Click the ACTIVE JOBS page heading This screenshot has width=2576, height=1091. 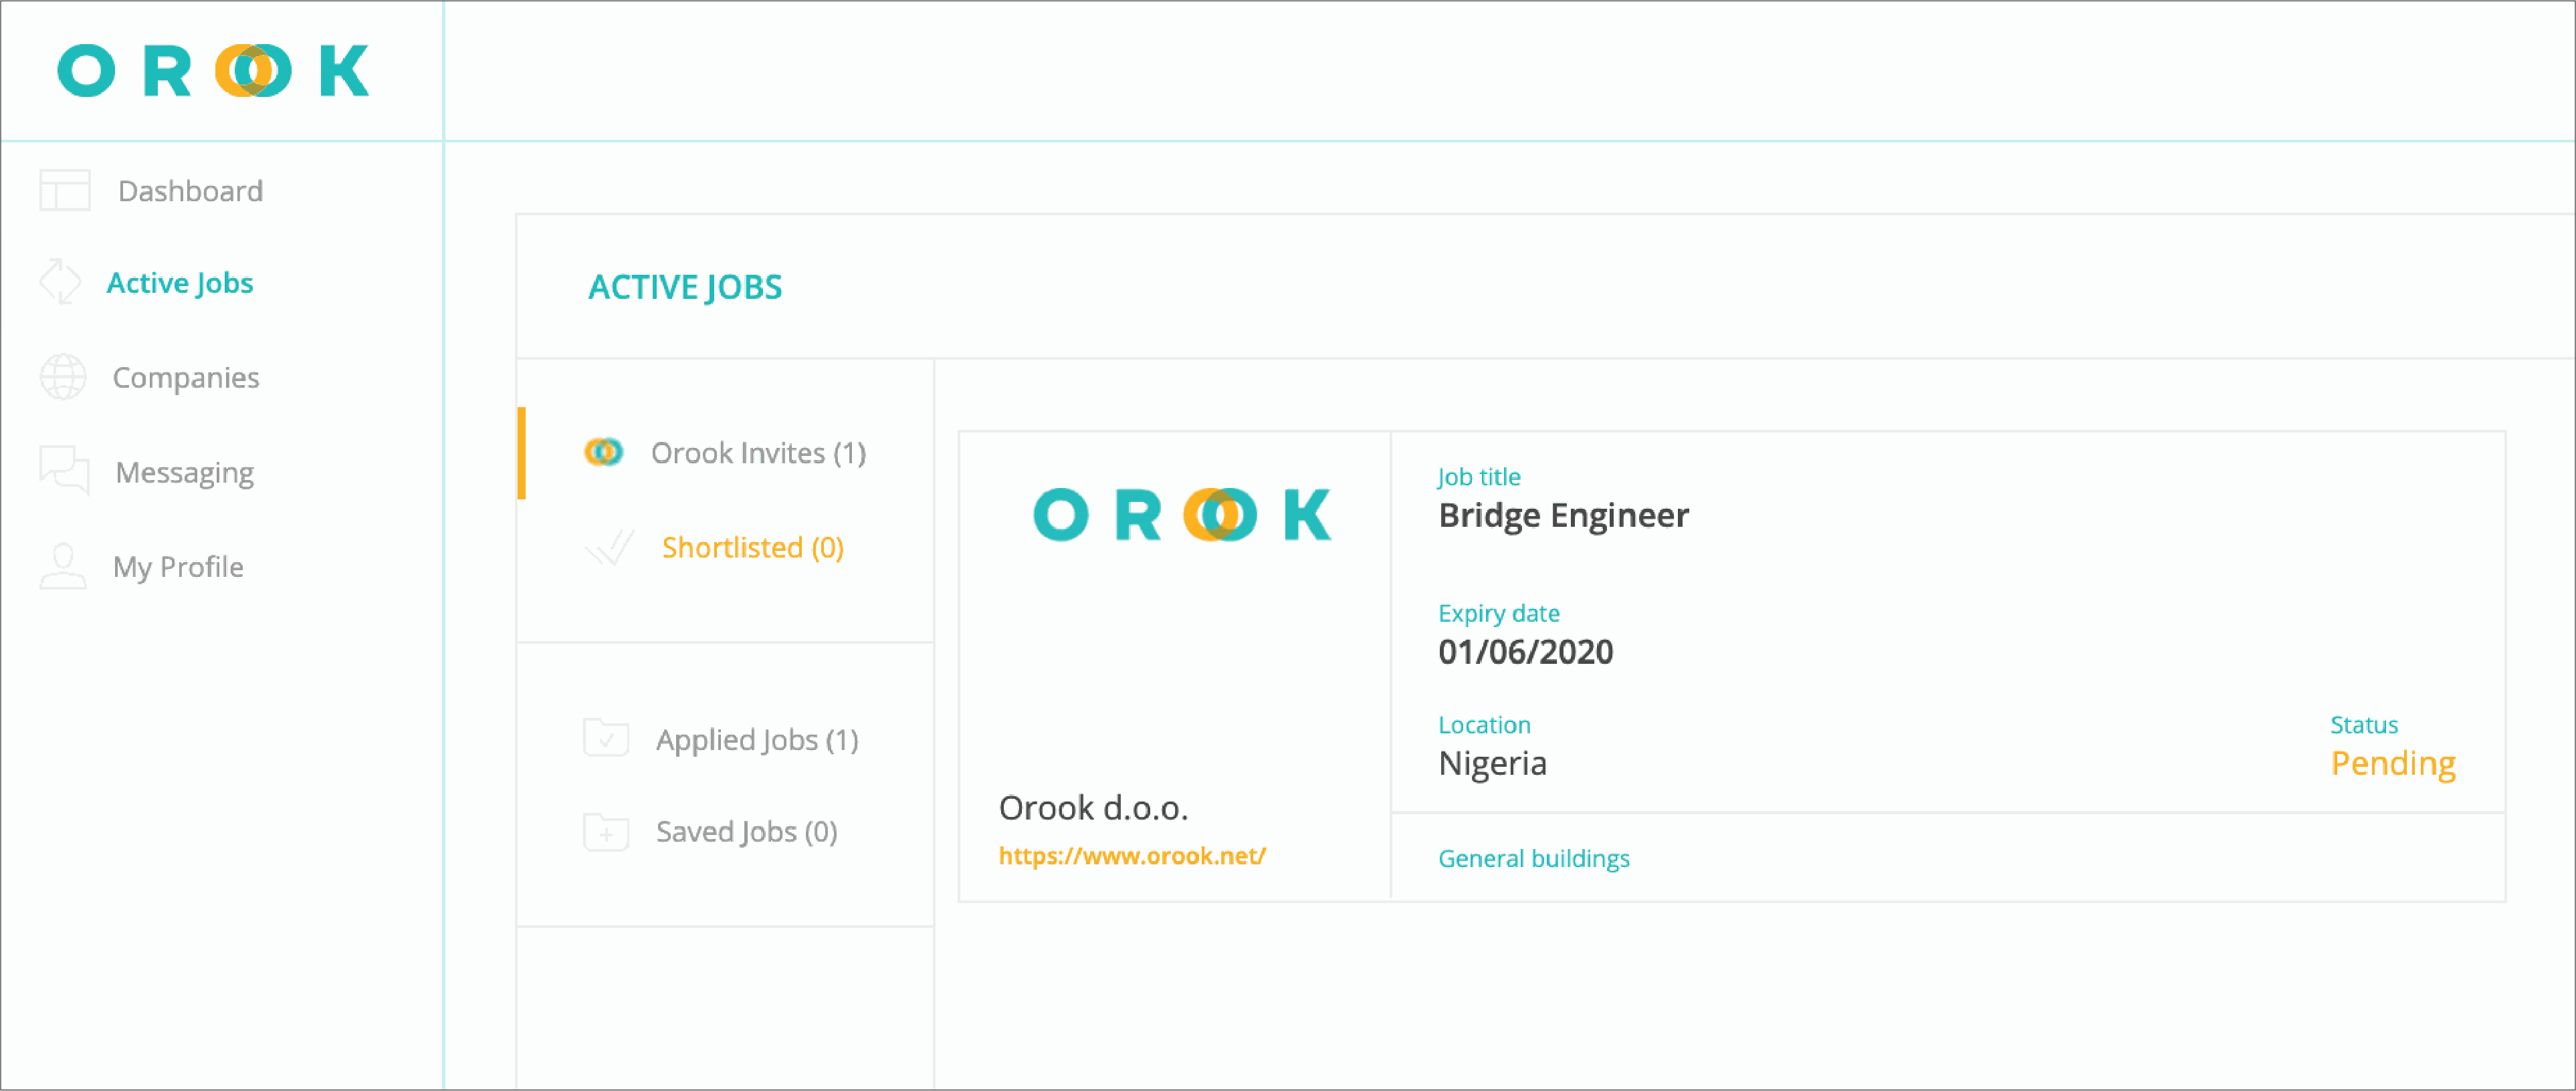point(685,287)
